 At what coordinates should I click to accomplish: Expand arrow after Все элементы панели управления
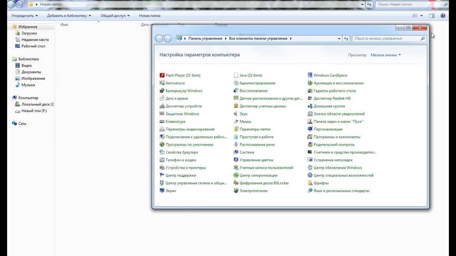coord(291,38)
